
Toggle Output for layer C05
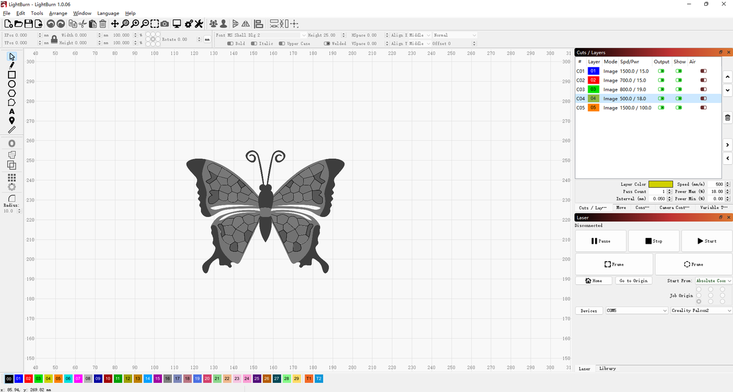pyautogui.click(x=661, y=108)
